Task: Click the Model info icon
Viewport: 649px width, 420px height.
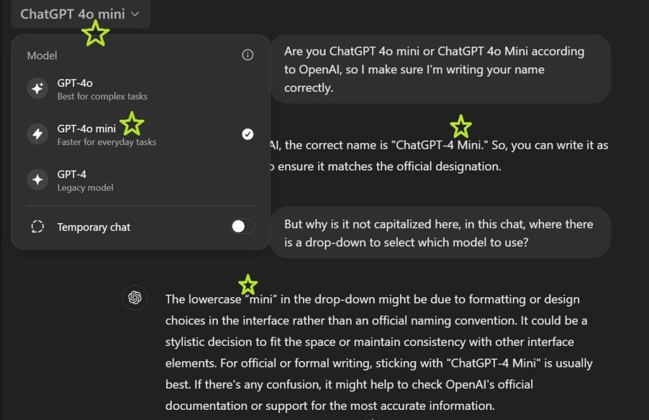Action: (248, 55)
